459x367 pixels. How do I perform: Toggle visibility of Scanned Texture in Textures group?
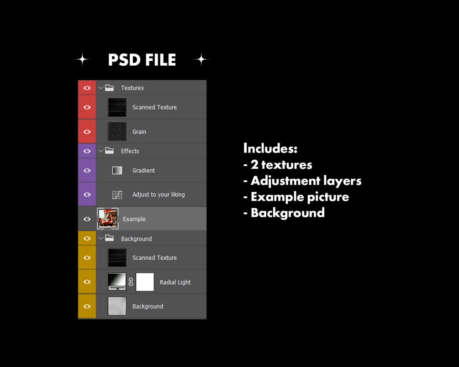coord(87,107)
